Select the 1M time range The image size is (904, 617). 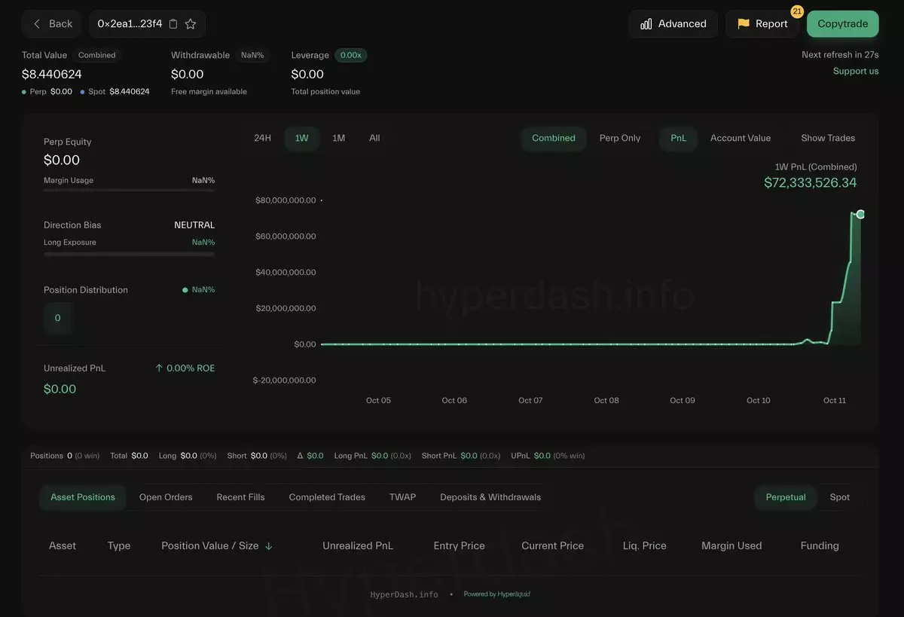[x=338, y=138]
